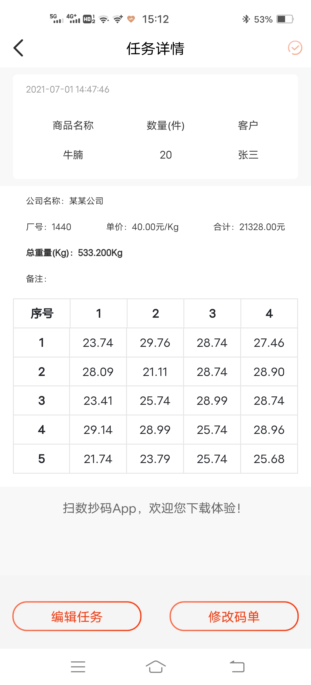
Task: Tap the customer name 张三
Action: (x=249, y=155)
